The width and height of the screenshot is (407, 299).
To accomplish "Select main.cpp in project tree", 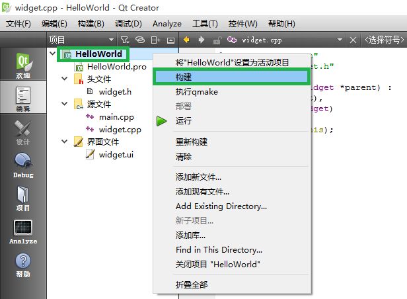I will 116,117.
